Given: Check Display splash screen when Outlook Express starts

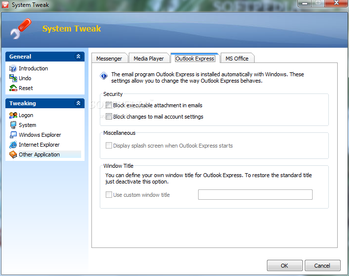Looking at the screenshot, I should [109, 146].
